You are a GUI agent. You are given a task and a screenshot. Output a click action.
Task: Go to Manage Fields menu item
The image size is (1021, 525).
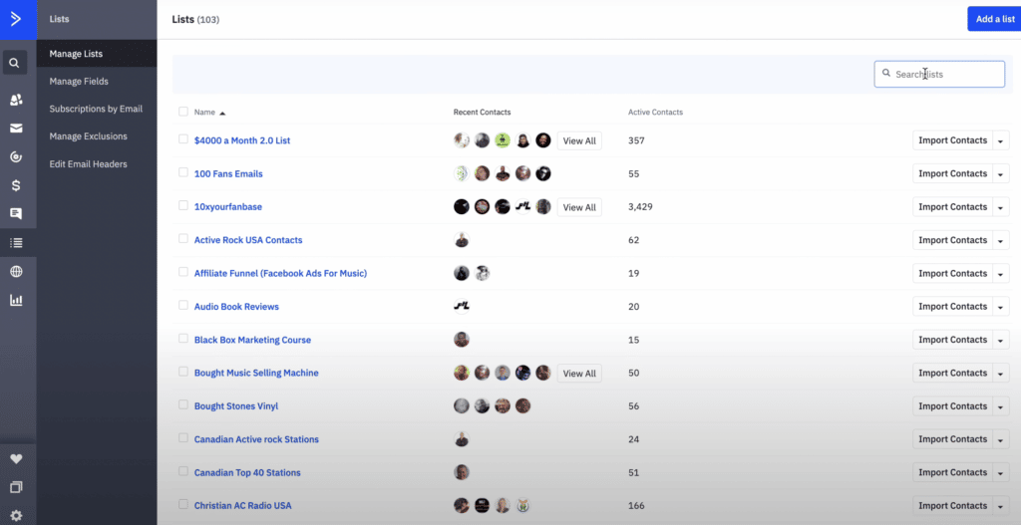(x=79, y=82)
